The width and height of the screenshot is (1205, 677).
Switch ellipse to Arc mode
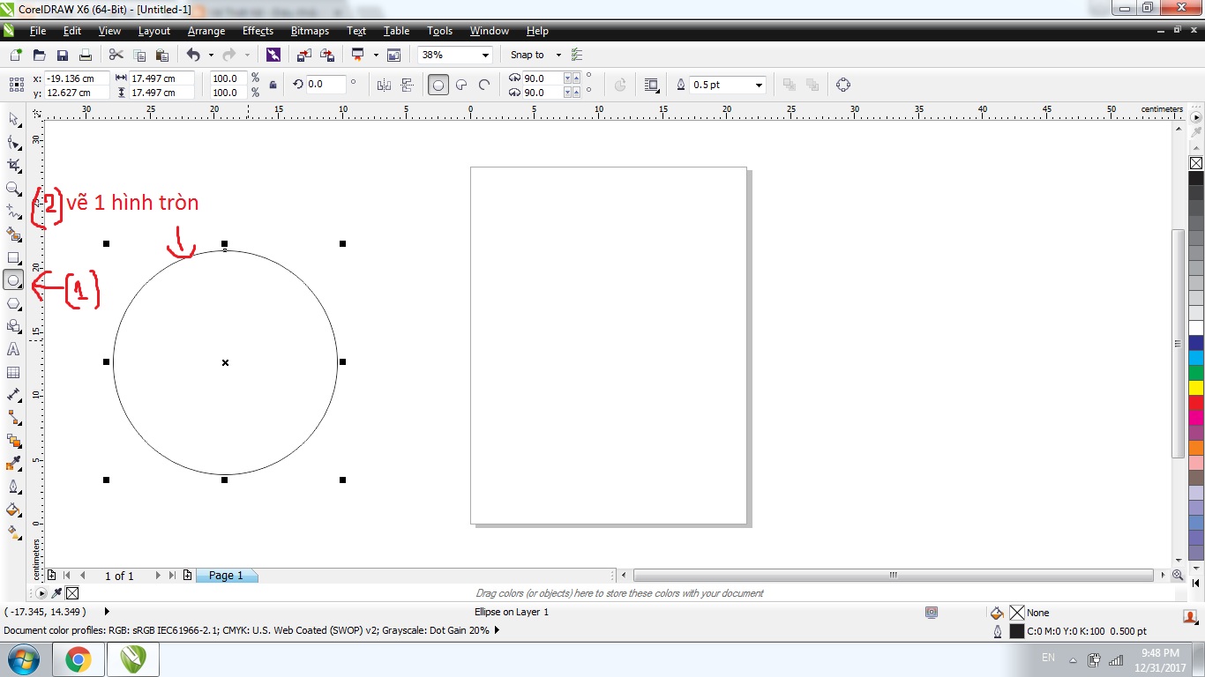click(x=483, y=85)
